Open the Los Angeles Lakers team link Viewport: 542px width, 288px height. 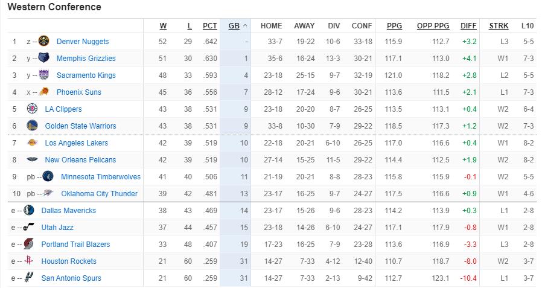point(77,142)
